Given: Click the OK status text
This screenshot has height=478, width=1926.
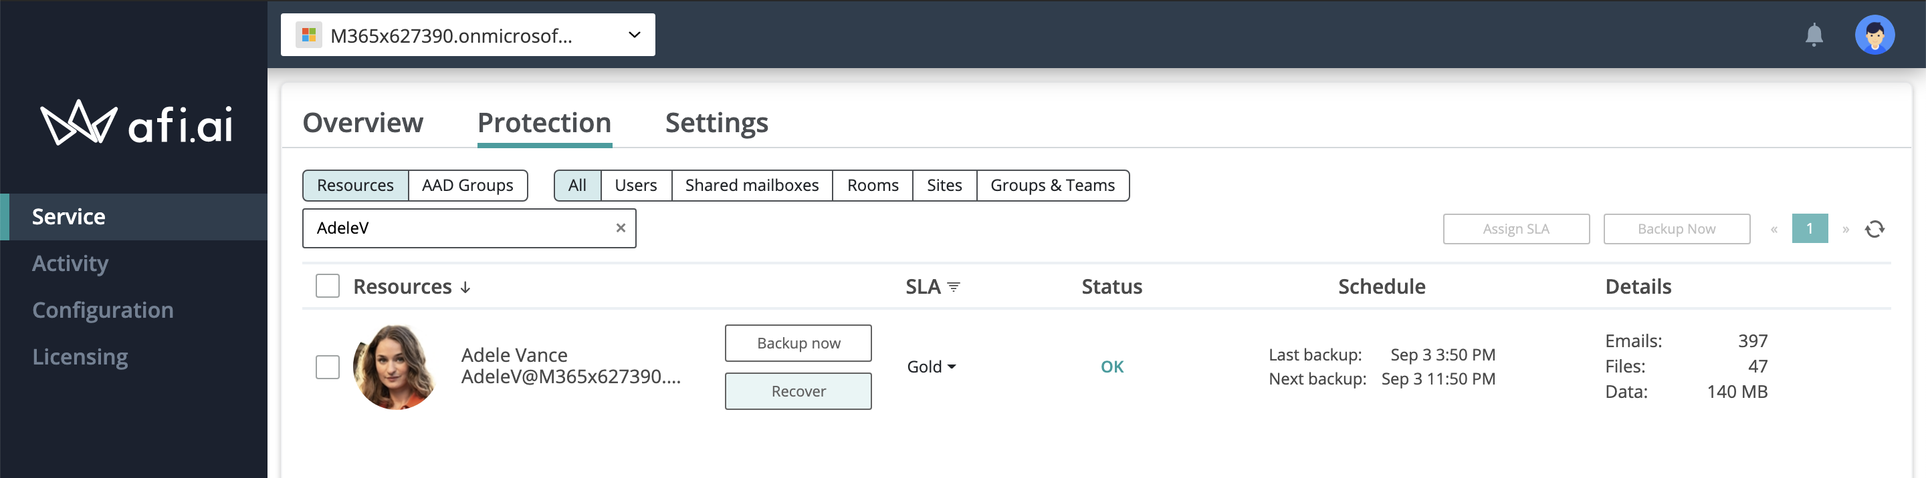Looking at the screenshot, I should (x=1111, y=367).
